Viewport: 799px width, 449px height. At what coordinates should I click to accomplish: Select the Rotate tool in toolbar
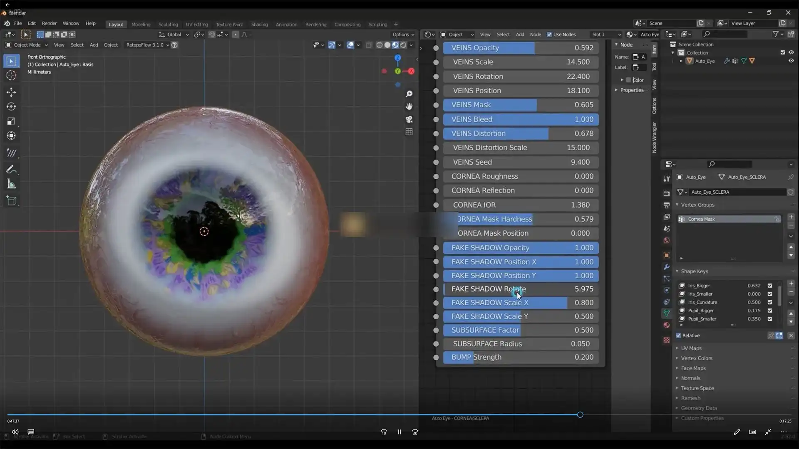tap(11, 106)
